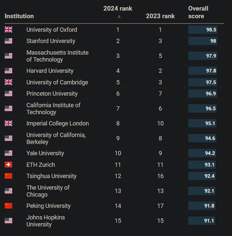Click the UK flag next to University of Cambridge
The width and height of the screenshot is (232, 236).
pyautogui.click(x=8, y=82)
